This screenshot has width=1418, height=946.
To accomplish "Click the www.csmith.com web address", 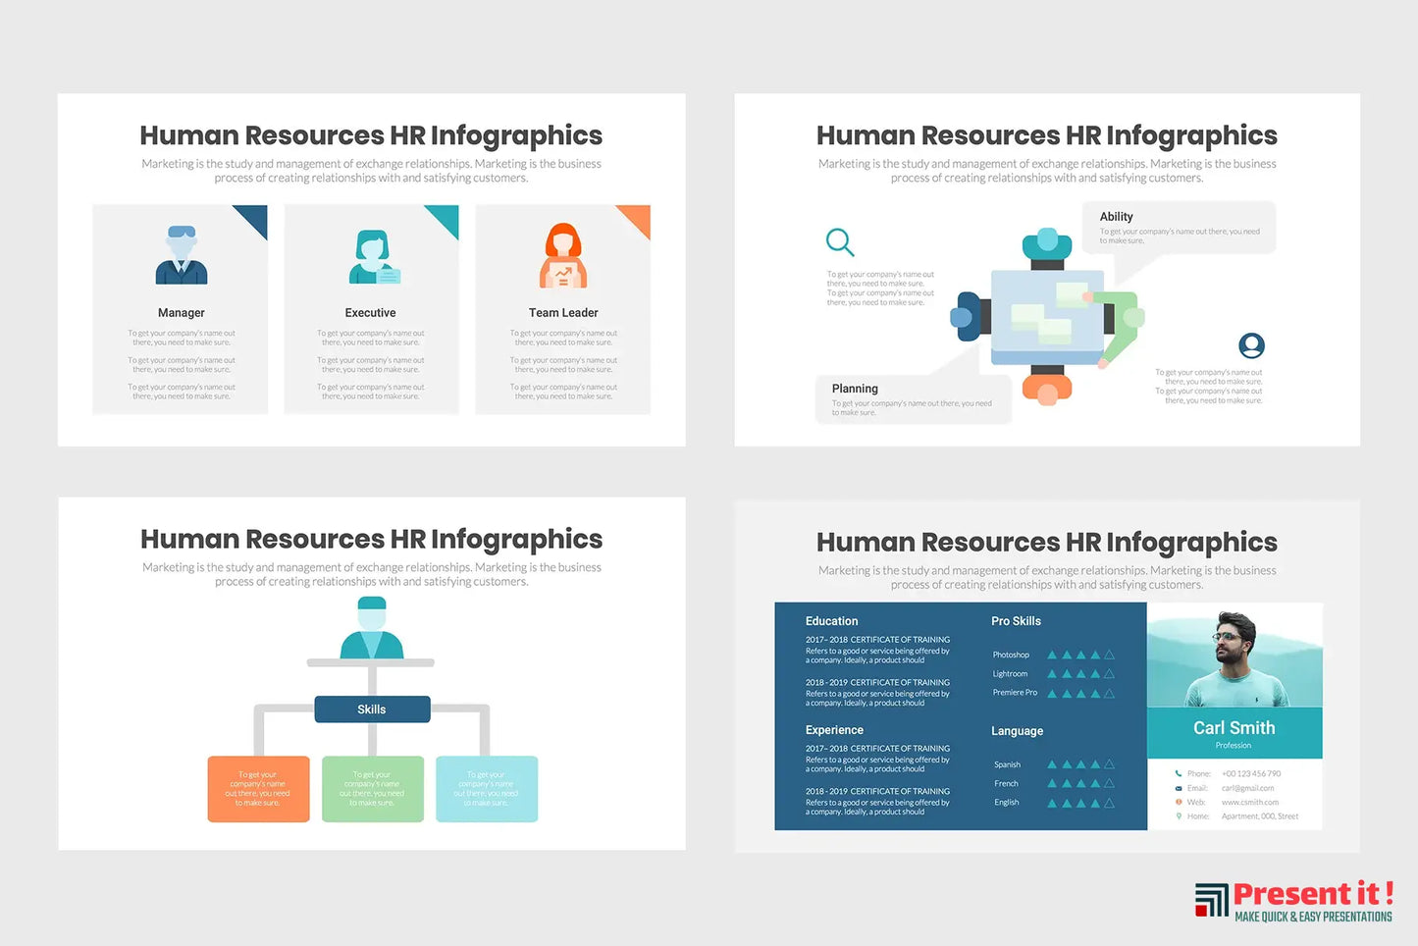I will point(1249,803).
